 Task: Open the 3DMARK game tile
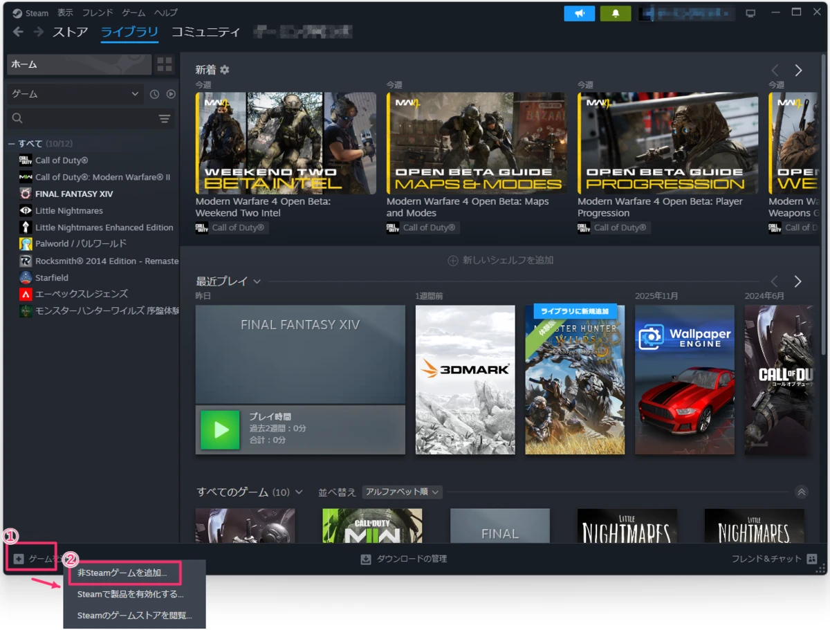[x=465, y=380]
